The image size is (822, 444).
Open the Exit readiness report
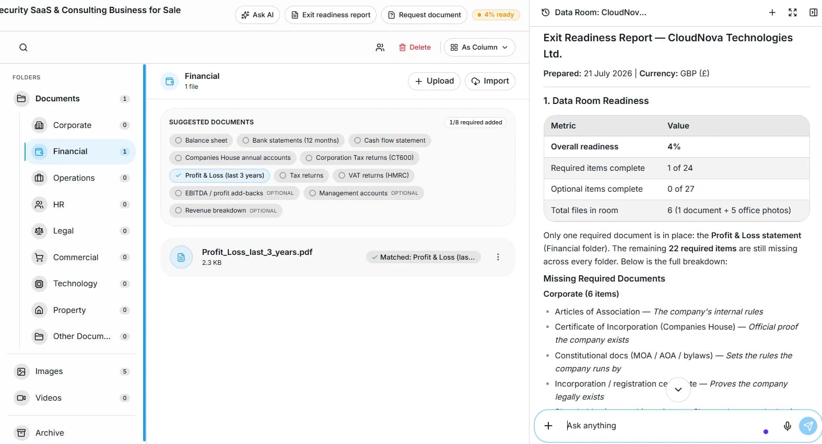pyautogui.click(x=331, y=15)
